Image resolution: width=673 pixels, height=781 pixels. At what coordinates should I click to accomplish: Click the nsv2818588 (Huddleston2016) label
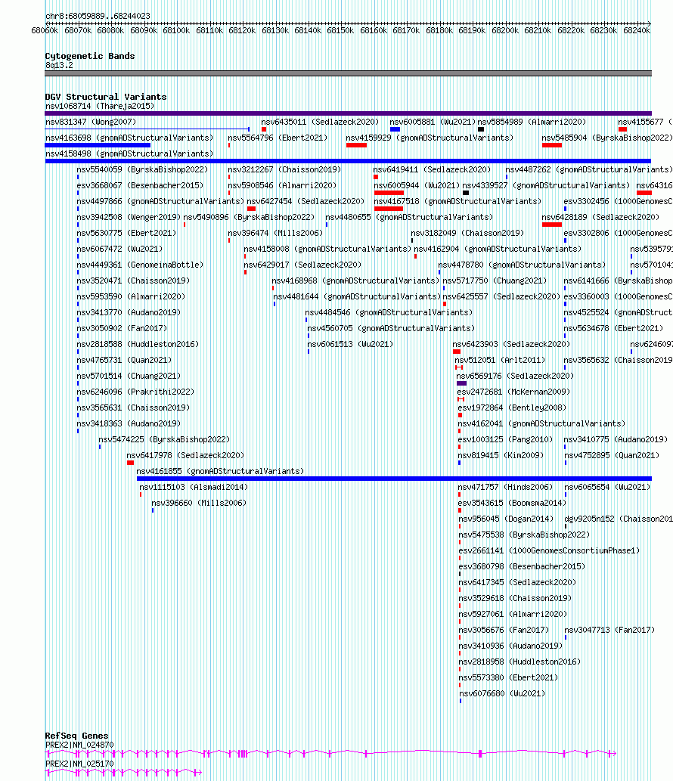pyautogui.click(x=138, y=346)
